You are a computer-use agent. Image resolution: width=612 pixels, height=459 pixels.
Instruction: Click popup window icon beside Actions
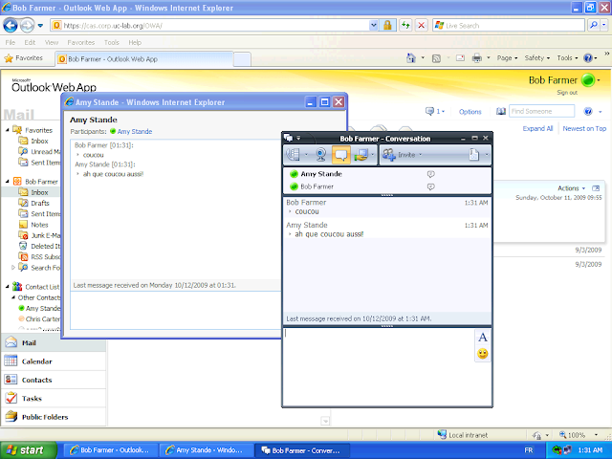click(x=596, y=188)
